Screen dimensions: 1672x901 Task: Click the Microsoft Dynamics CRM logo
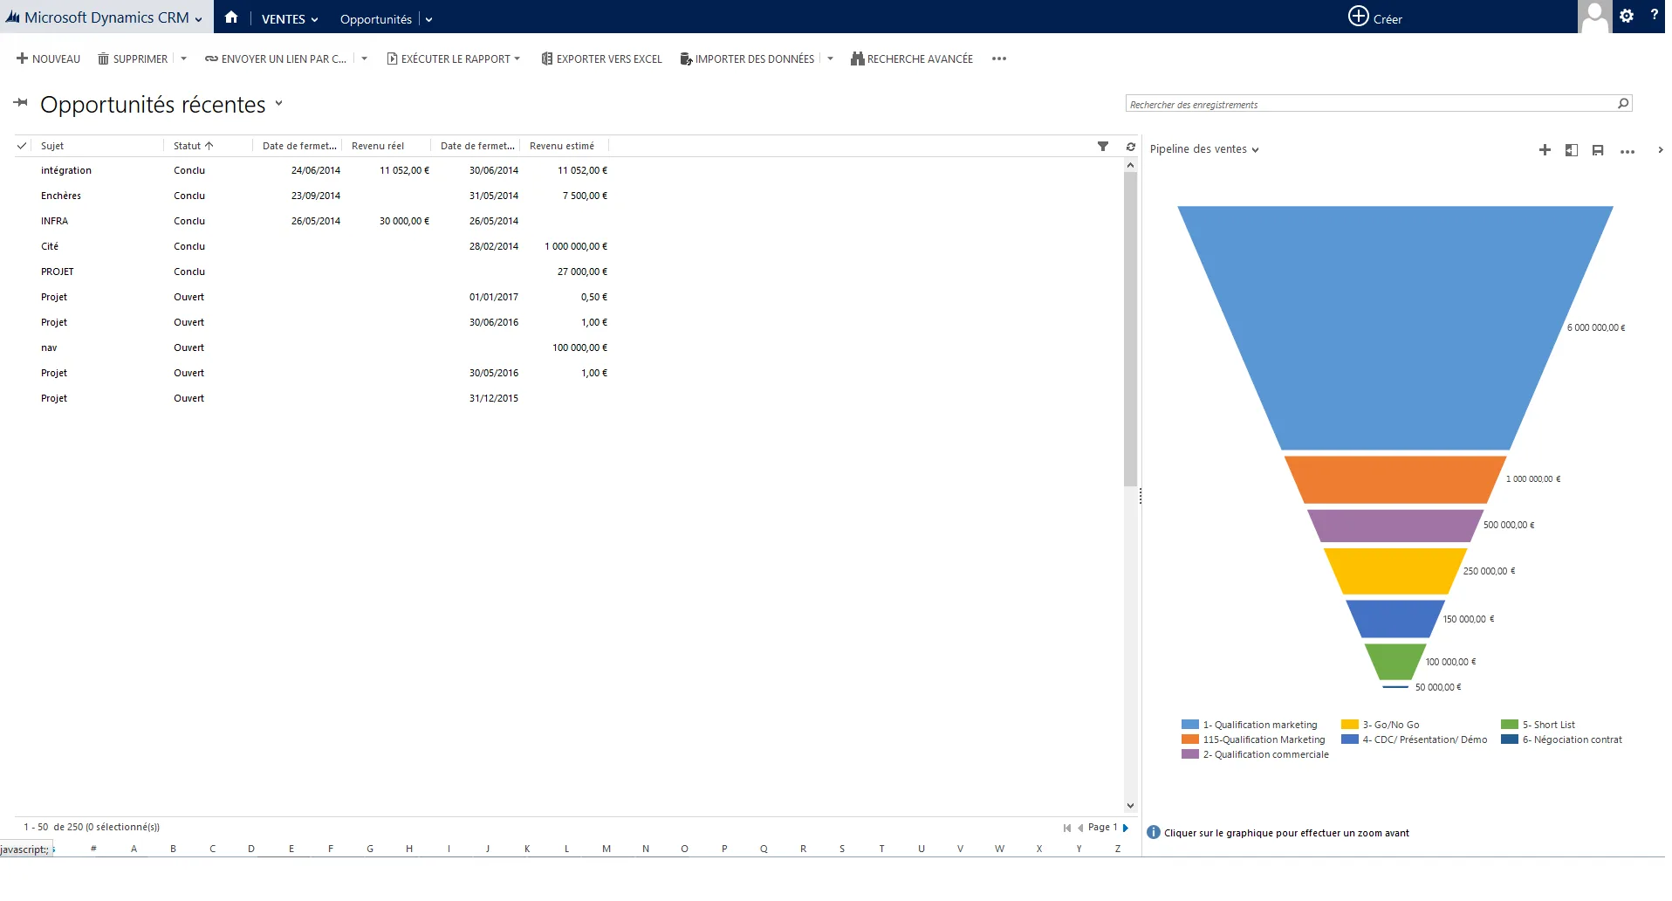pyautogui.click(x=97, y=17)
